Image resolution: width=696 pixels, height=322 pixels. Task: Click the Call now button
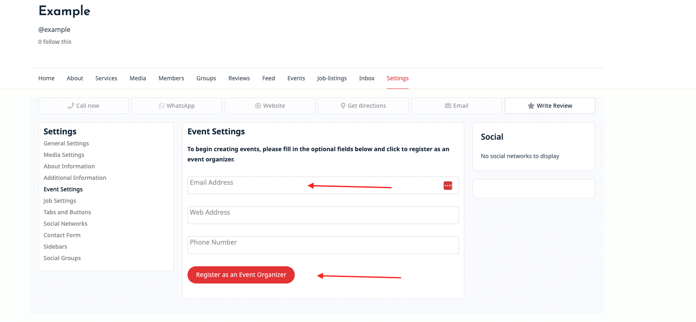pyautogui.click(x=84, y=106)
